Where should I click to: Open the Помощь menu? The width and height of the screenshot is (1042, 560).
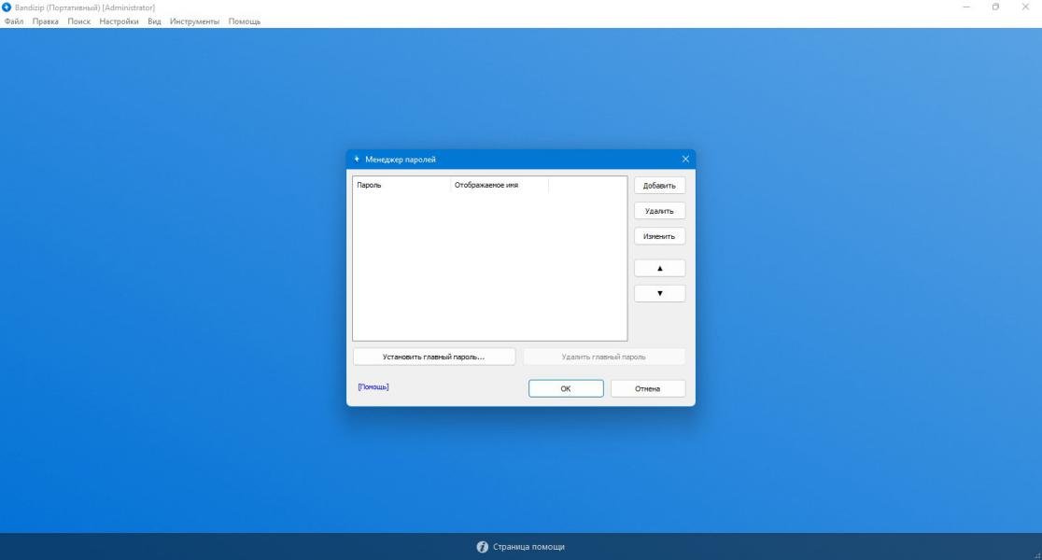tap(245, 21)
